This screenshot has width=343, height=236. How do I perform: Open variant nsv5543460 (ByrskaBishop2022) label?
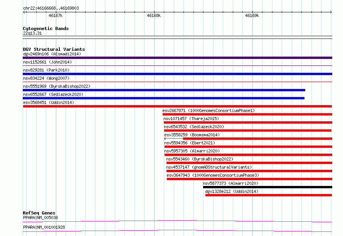click(200, 159)
